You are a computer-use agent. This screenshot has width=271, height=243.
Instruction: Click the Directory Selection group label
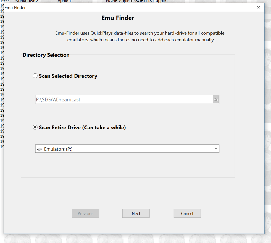tap(46, 55)
